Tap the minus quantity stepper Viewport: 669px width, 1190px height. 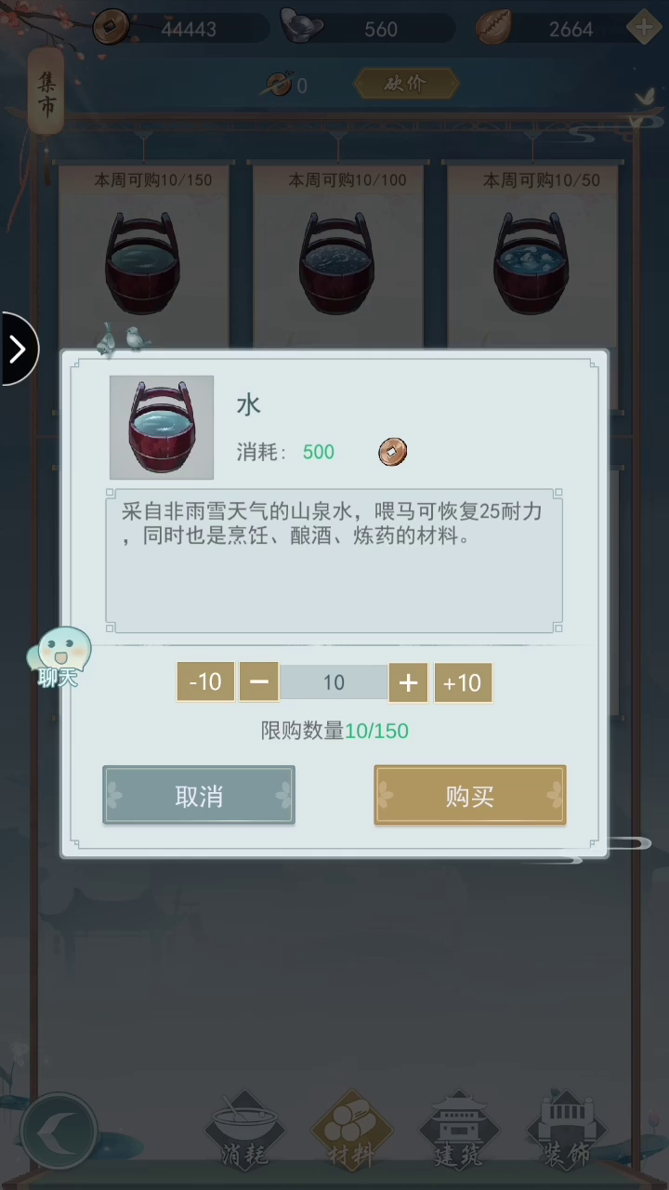click(x=259, y=682)
